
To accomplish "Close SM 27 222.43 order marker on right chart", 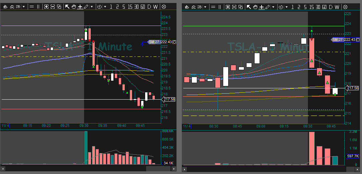I will [358, 40].
